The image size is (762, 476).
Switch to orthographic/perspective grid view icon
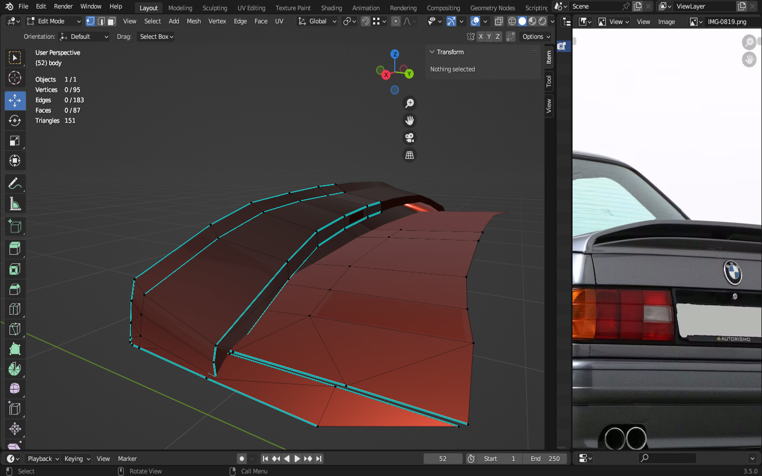tap(409, 155)
